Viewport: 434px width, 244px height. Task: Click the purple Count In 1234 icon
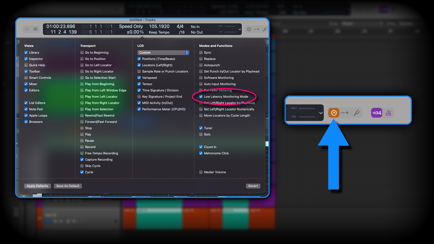click(x=376, y=113)
